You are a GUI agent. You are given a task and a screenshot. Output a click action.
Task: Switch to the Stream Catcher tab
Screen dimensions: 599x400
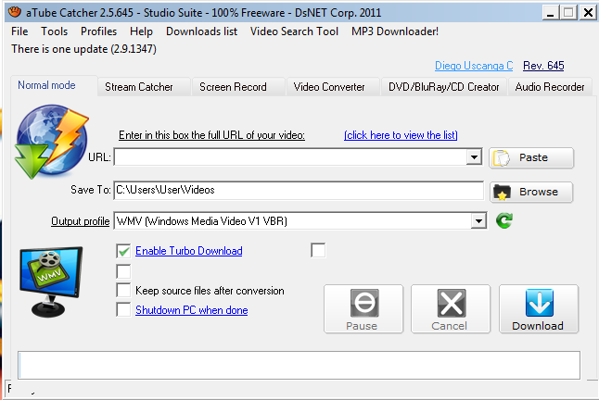pos(144,87)
